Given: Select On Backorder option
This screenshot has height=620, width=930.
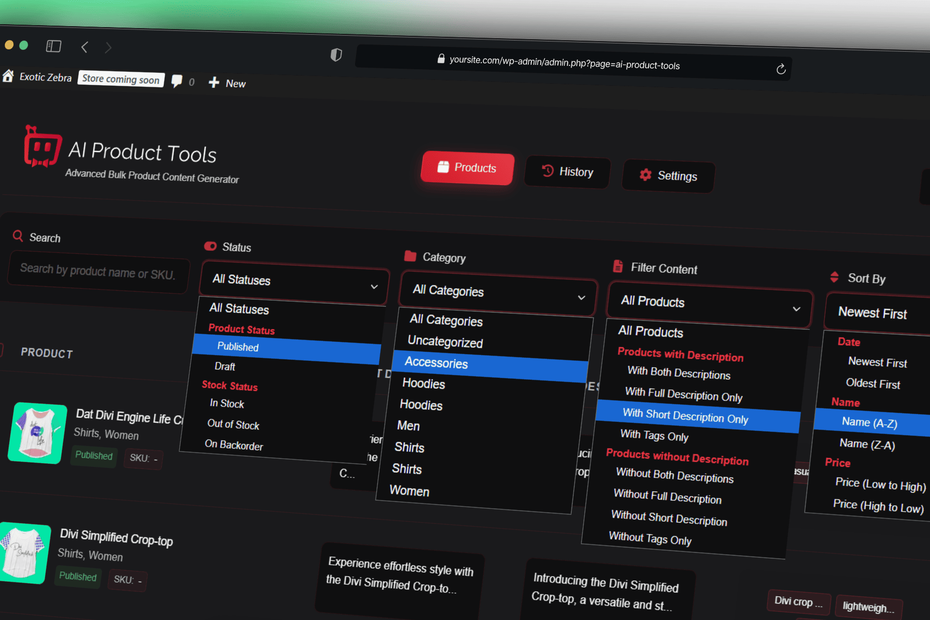Looking at the screenshot, I should pos(234,445).
